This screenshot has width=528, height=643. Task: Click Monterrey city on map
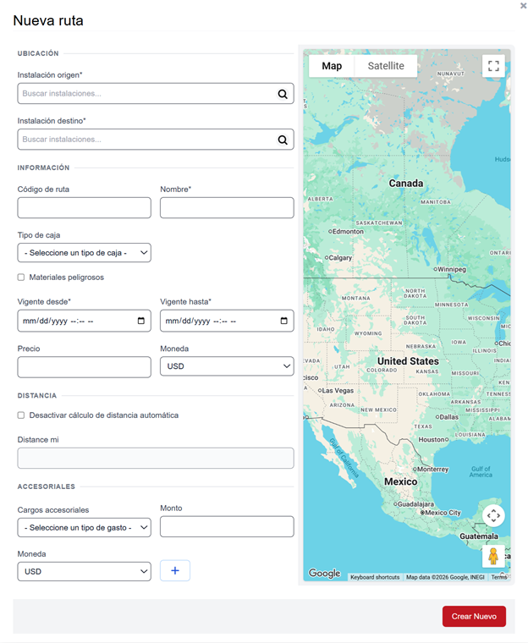(431, 469)
